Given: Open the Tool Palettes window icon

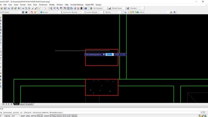Looking at the screenshot, I should [x=71, y=8].
